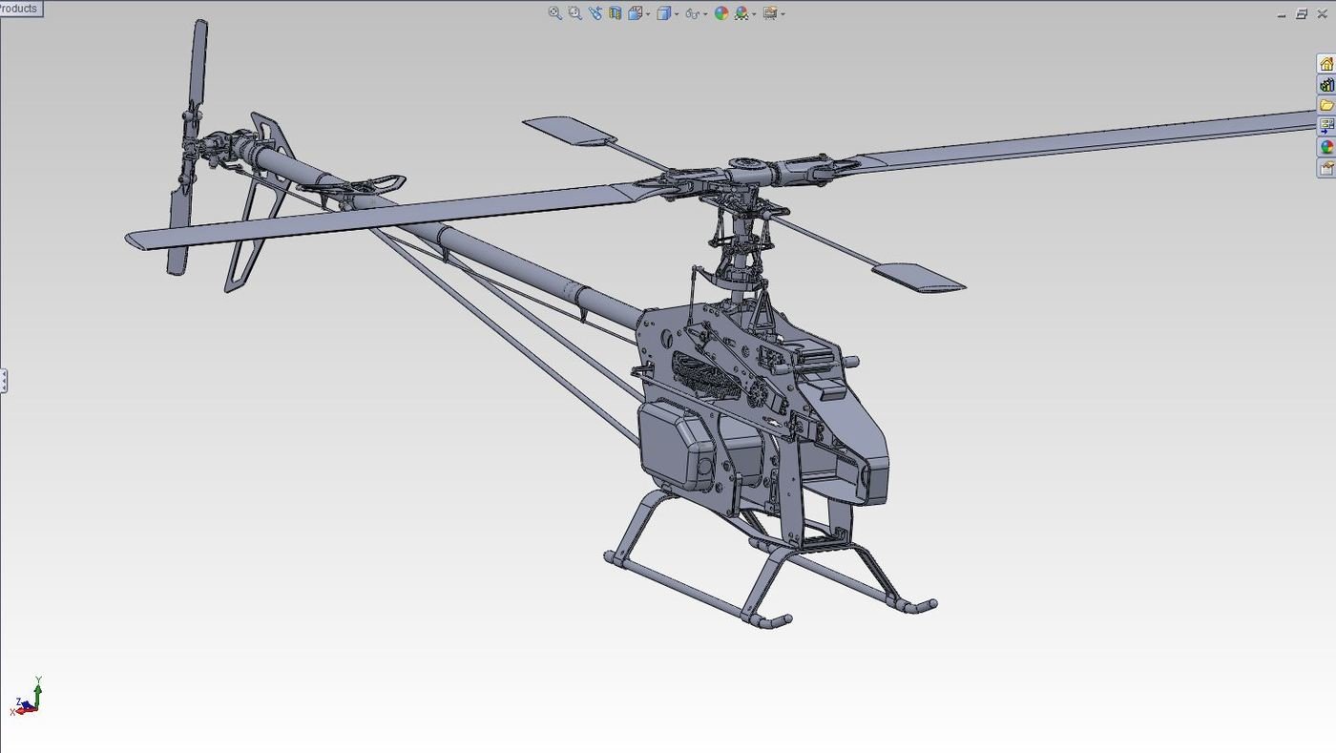Click the Products tooltip label
Screen dimensions: 1336x753
click(20, 9)
